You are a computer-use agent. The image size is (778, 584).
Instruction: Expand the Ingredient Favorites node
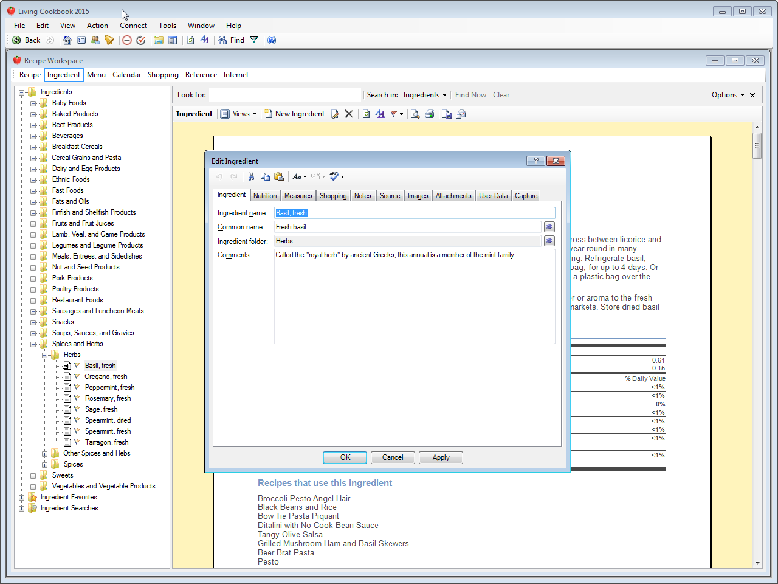tap(22, 498)
